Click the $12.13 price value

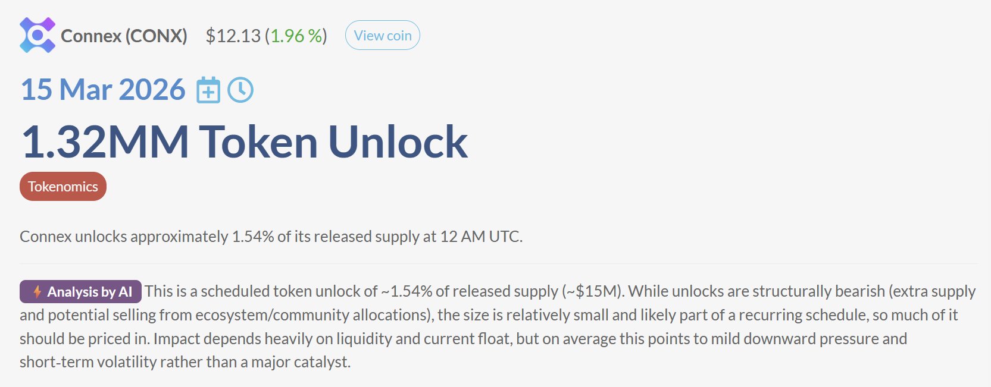[233, 36]
